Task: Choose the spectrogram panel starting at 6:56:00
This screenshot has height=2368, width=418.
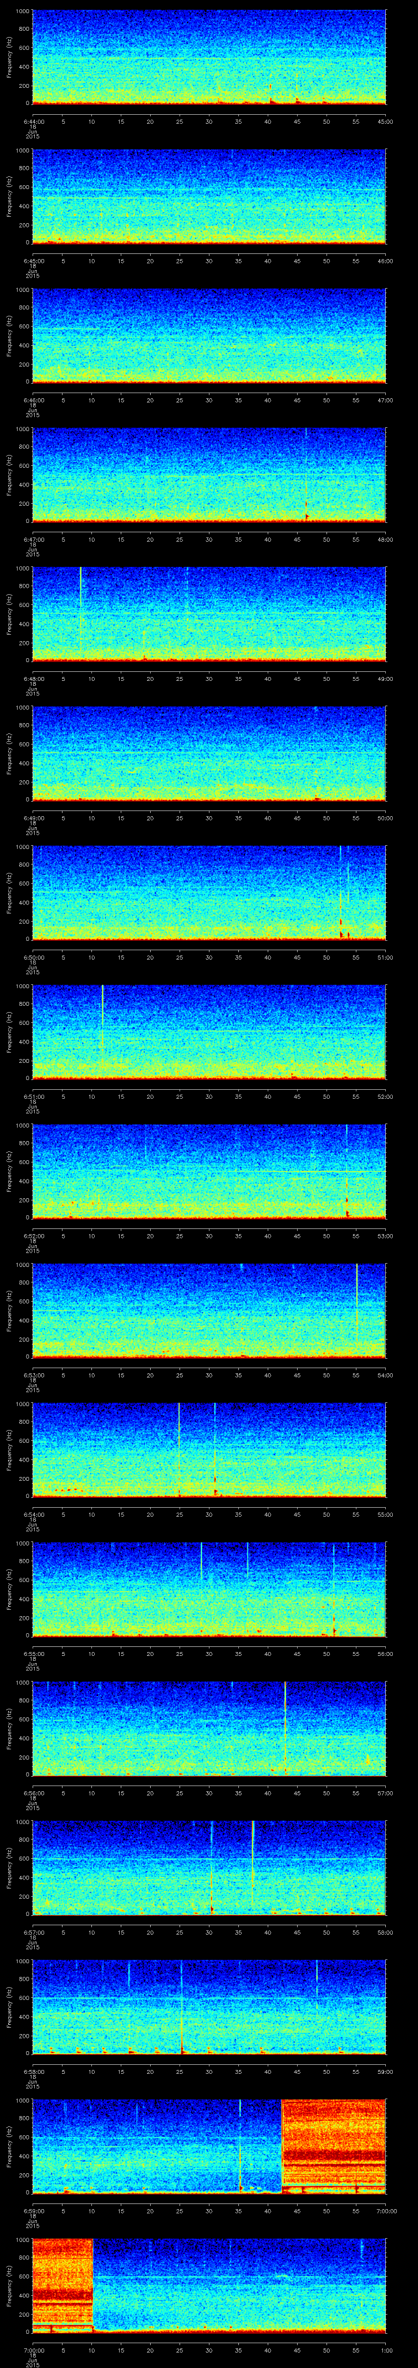Action: pyautogui.click(x=209, y=1730)
